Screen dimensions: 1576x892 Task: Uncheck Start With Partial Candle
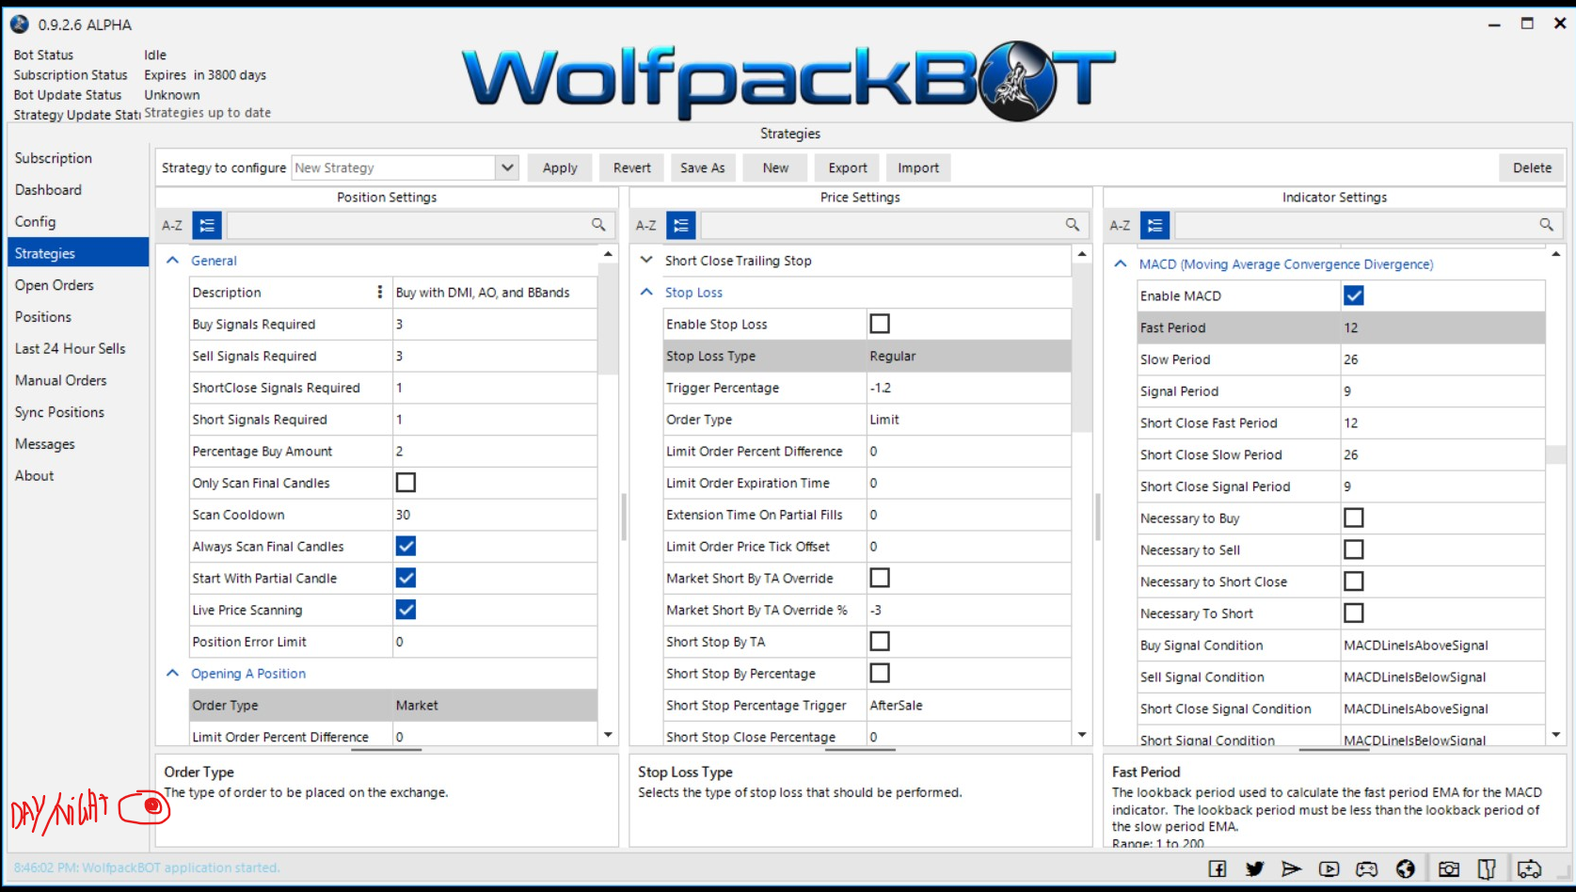(x=406, y=578)
